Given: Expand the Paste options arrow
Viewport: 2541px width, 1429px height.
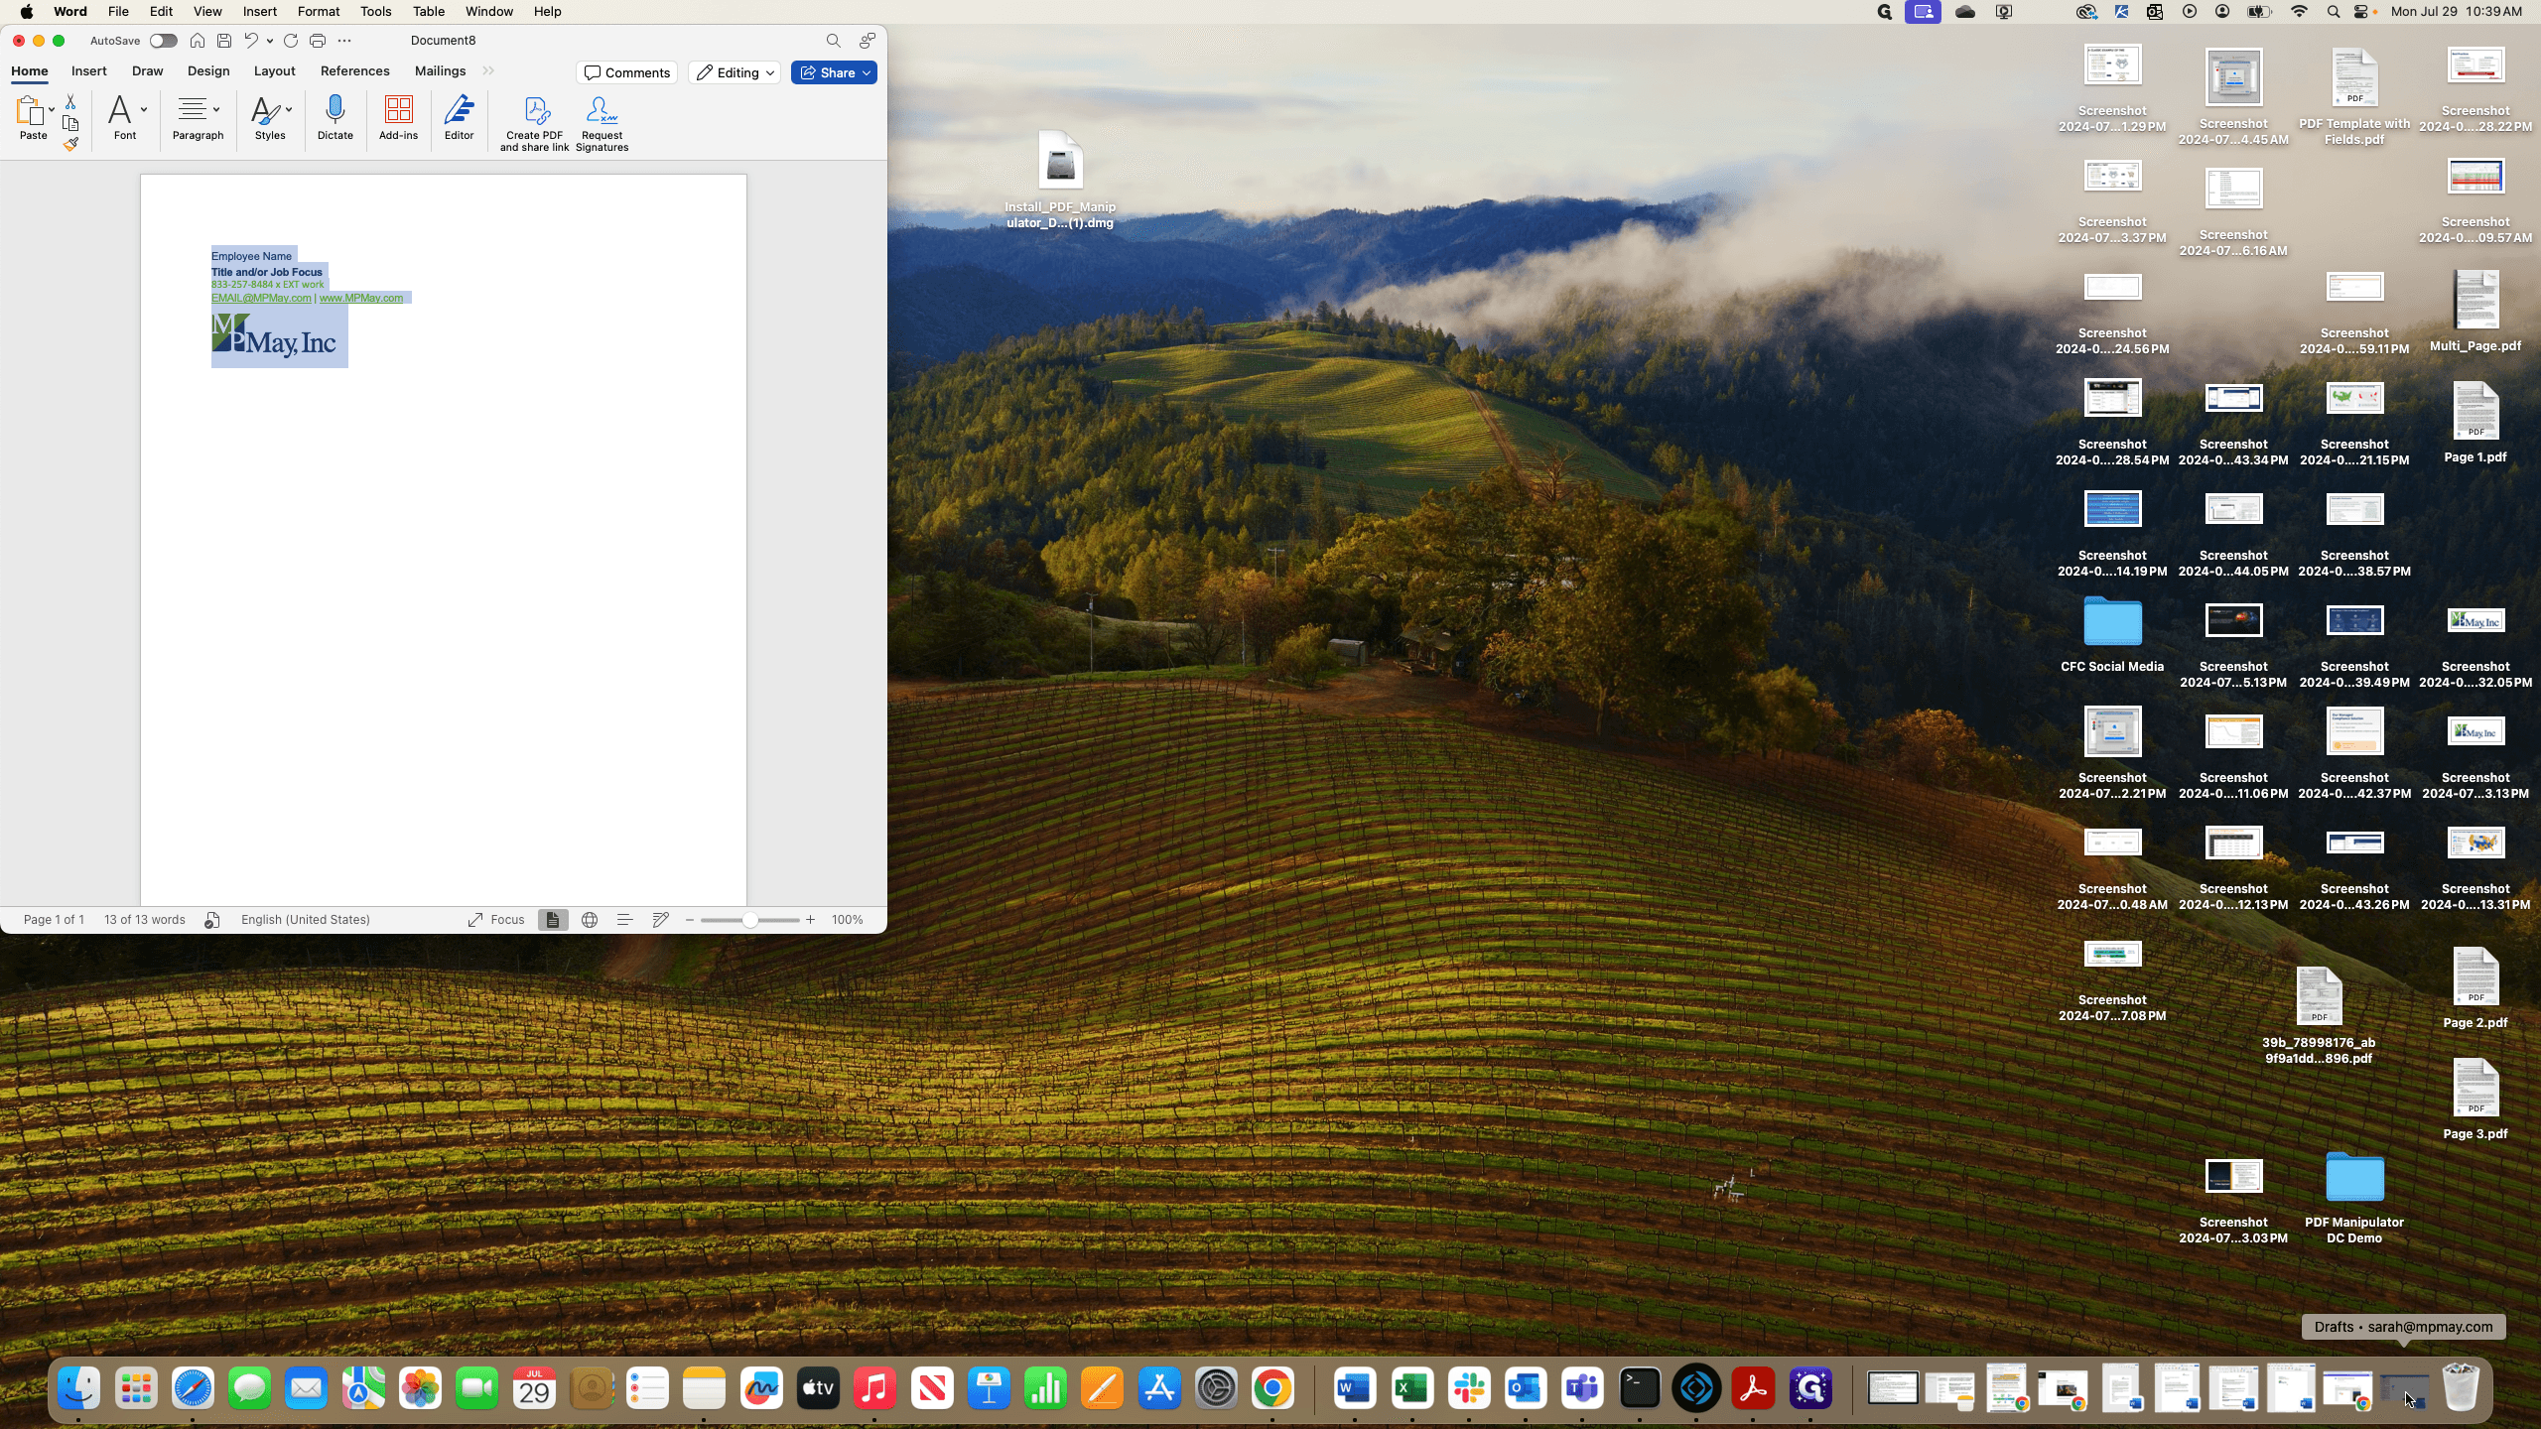Looking at the screenshot, I should pyautogui.click(x=52, y=110).
